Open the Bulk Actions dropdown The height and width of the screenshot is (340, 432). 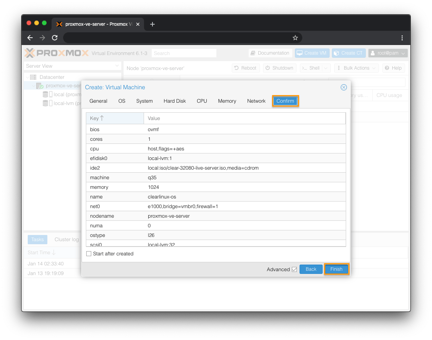coord(356,68)
